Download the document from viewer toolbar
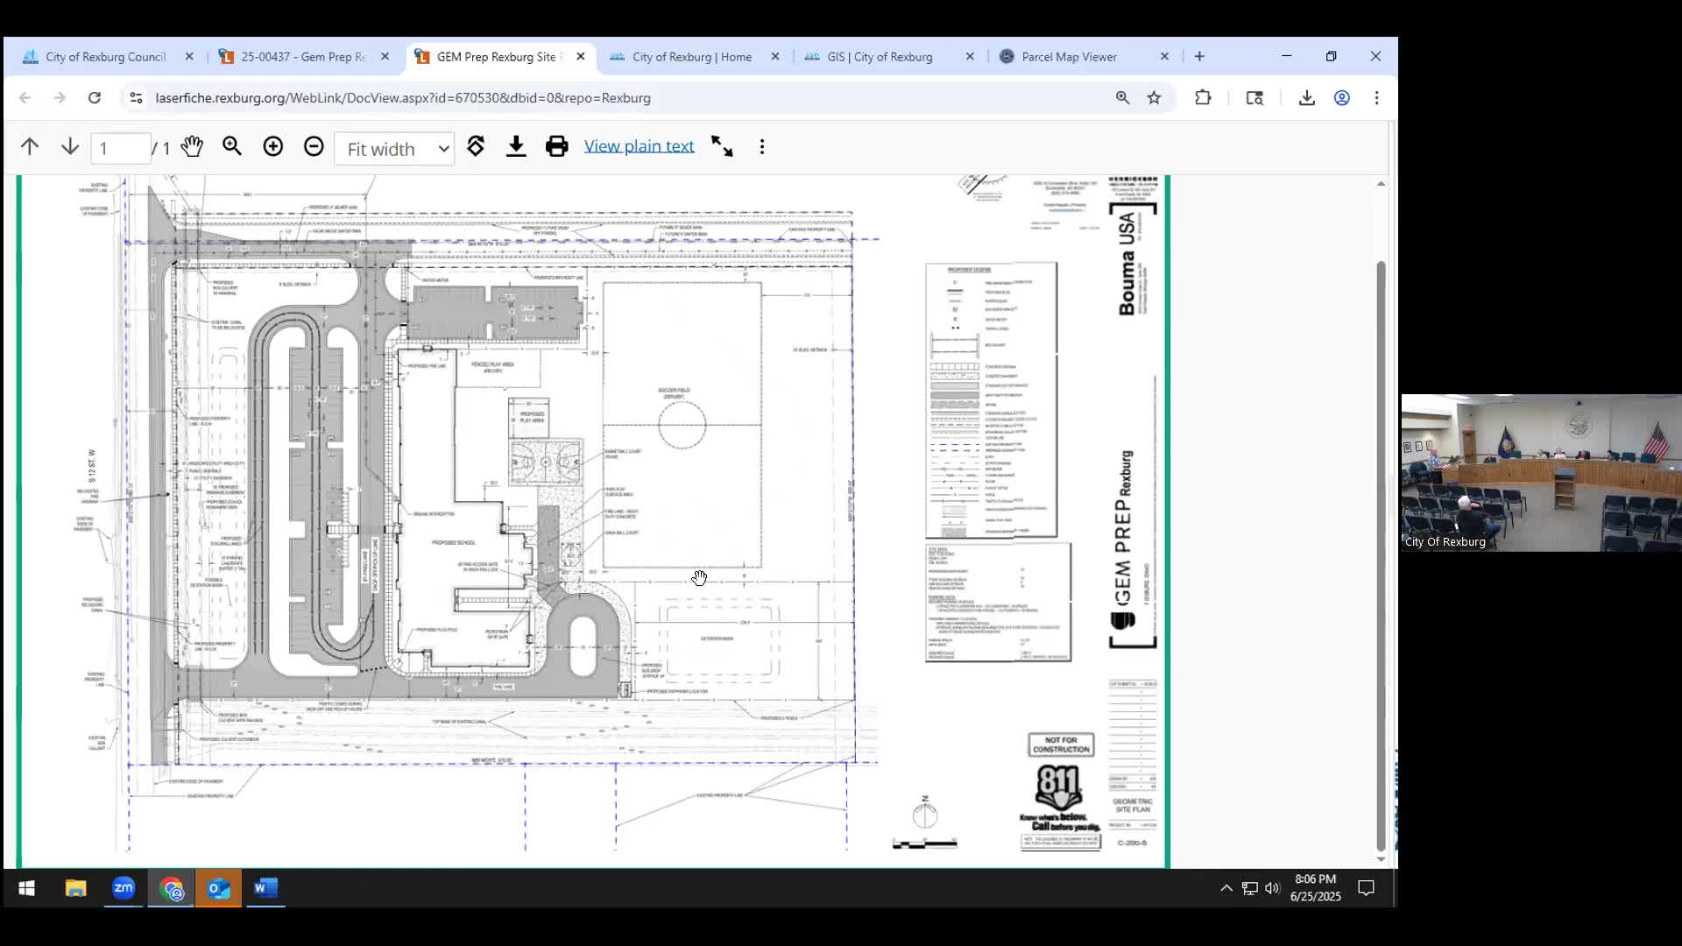This screenshot has width=1682, height=946. (516, 146)
